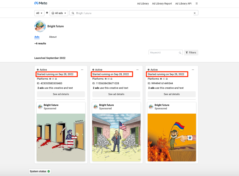
Task: Expand the All country dropdown
Action: click(x=39, y=13)
